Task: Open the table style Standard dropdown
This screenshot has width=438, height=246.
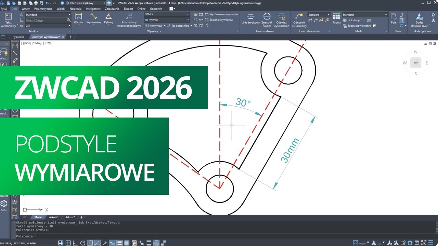Action: click(365, 15)
